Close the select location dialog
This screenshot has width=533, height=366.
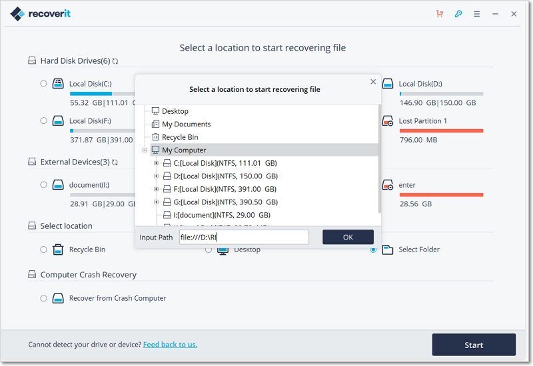coord(373,81)
